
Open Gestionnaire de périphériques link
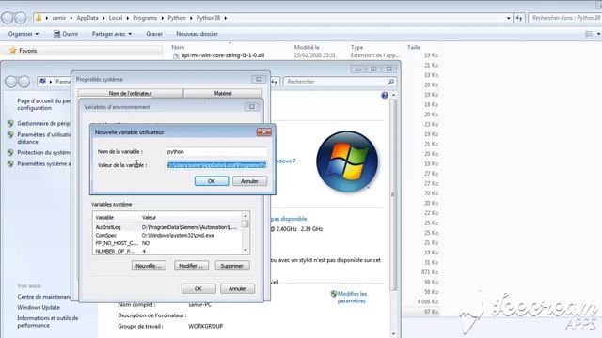(x=43, y=123)
